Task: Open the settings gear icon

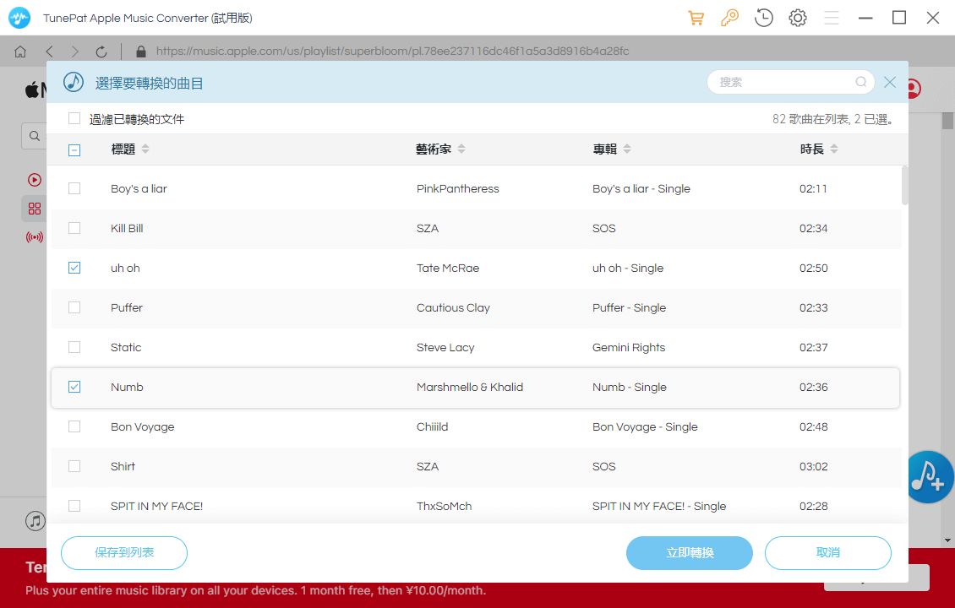Action: (798, 18)
